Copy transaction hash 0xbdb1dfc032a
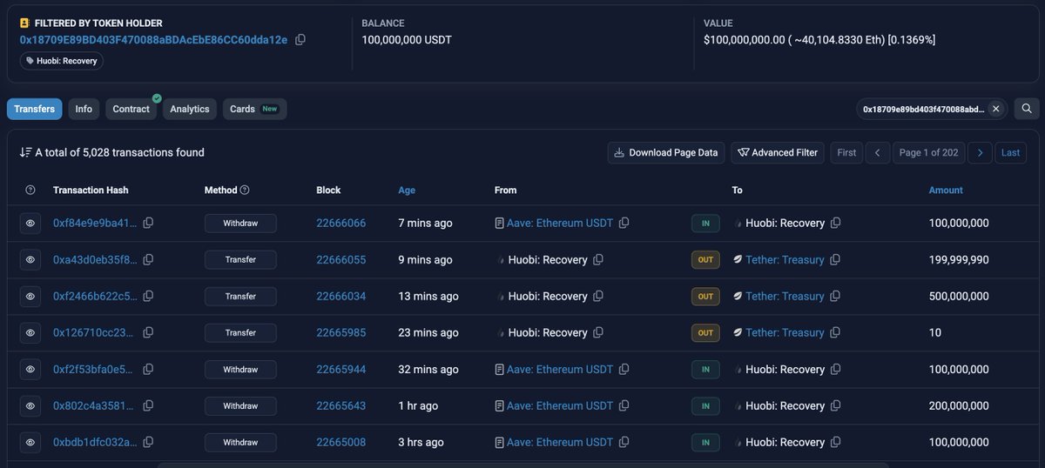Screen dimensions: 1045x468 [x=148, y=443]
